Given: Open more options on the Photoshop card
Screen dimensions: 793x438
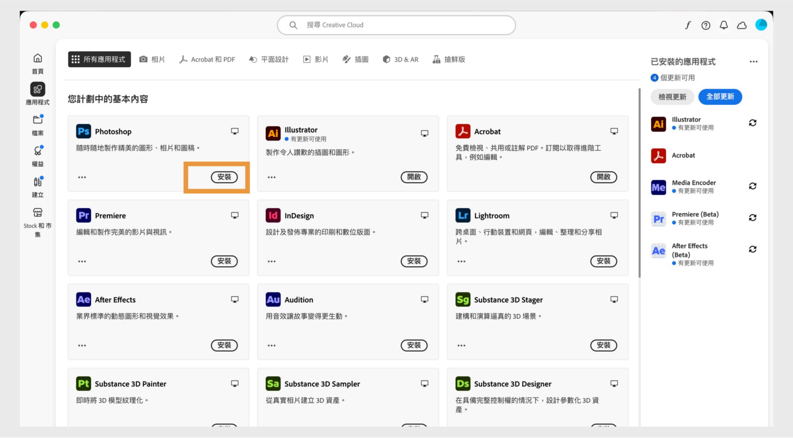Looking at the screenshot, I should coord(82,177).
